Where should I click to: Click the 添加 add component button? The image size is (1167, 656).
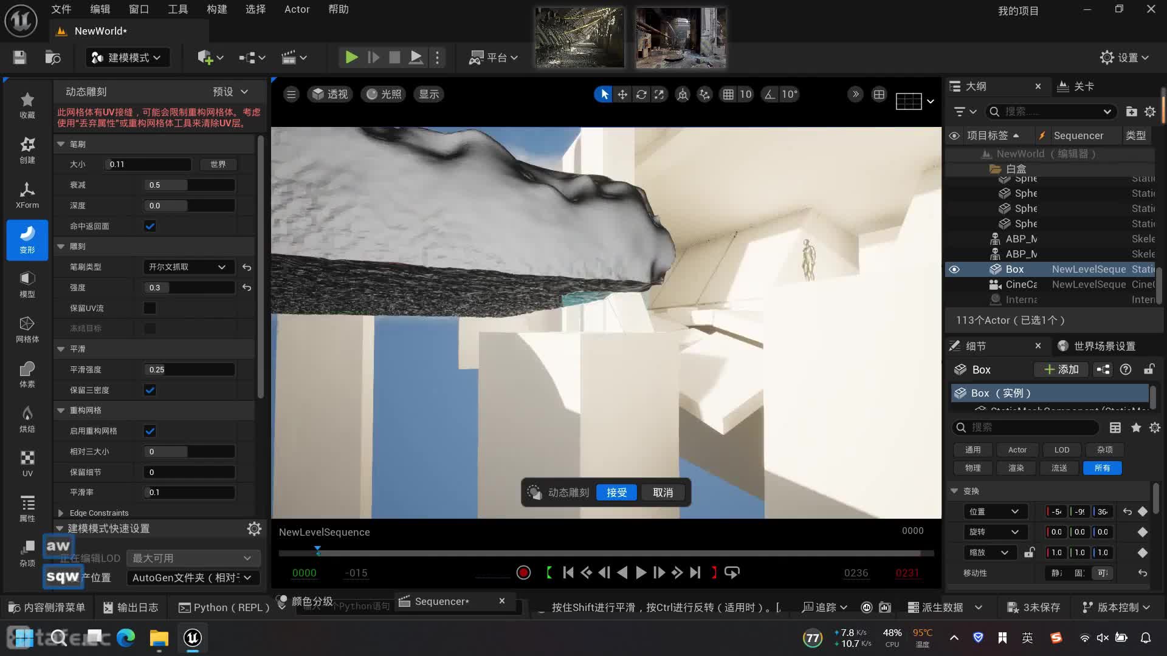pyautogui.click(x=1061, y=369)
